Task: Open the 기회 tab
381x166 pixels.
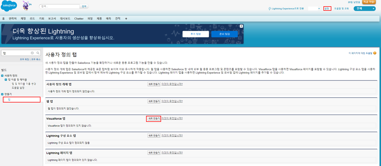Action: point(42,19)
